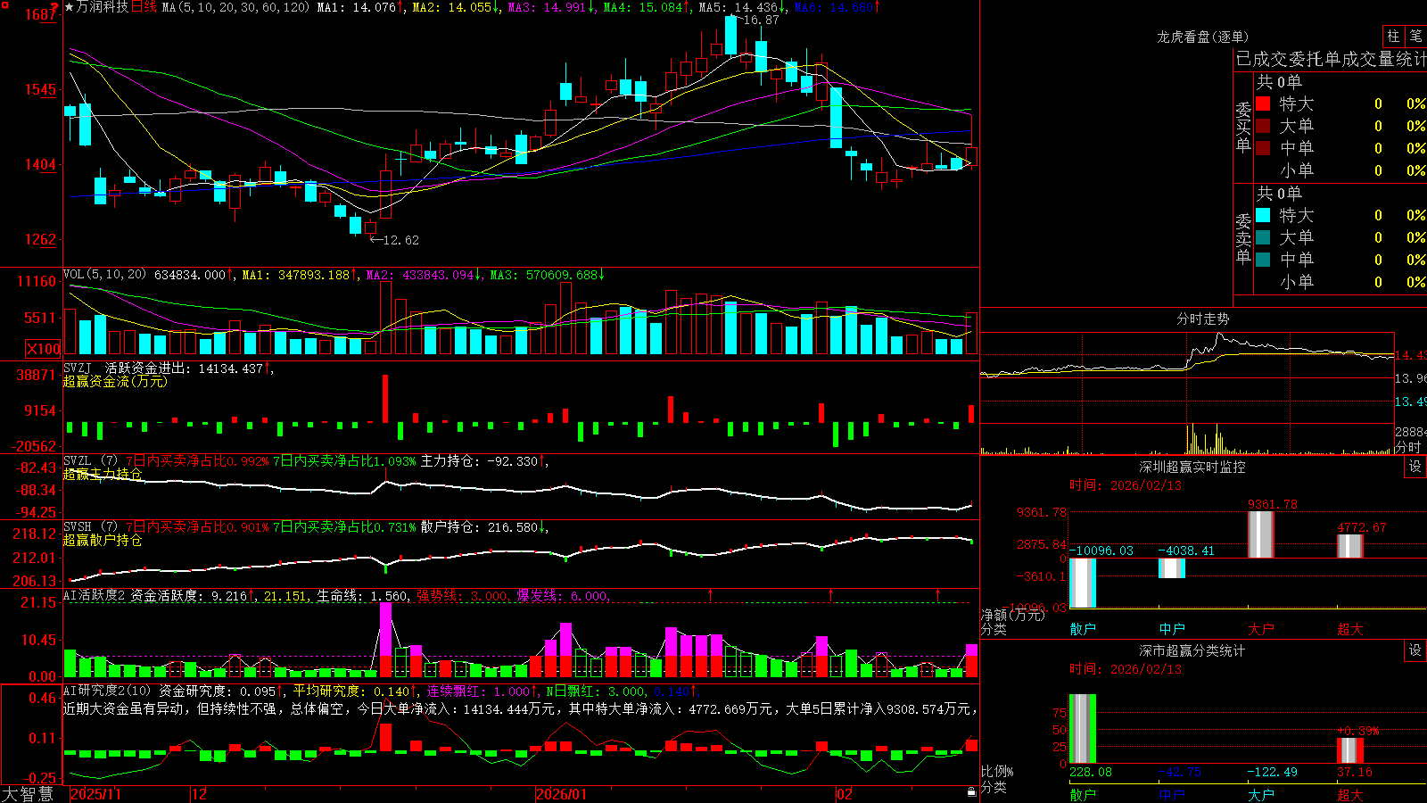Switch to 柱 bar view in 龙虎看盘
This screenshot has height=803, width=1427.
(x=1393, y=37)
